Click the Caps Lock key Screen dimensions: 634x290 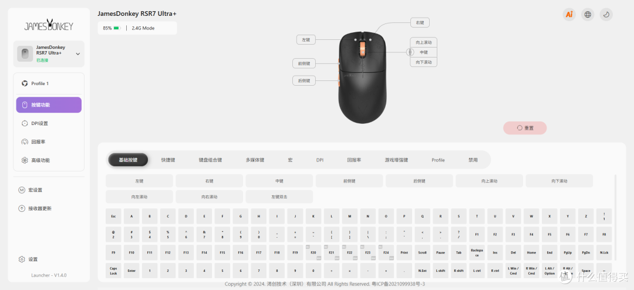(x=113, y=270)
